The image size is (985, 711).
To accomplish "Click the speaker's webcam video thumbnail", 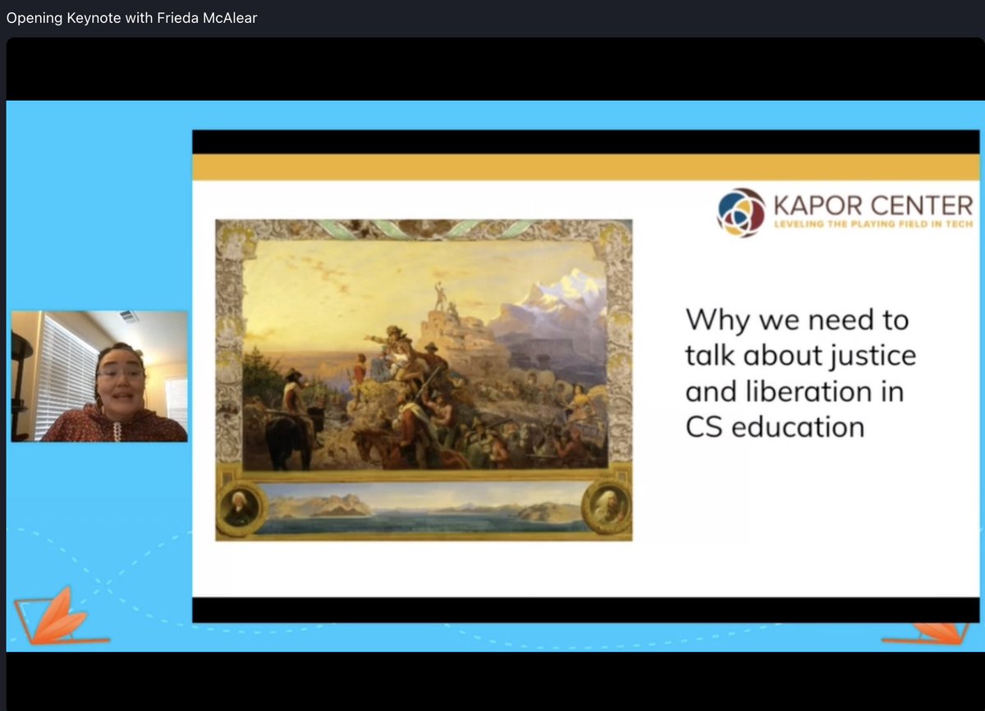I will click(x=99, y=376).
